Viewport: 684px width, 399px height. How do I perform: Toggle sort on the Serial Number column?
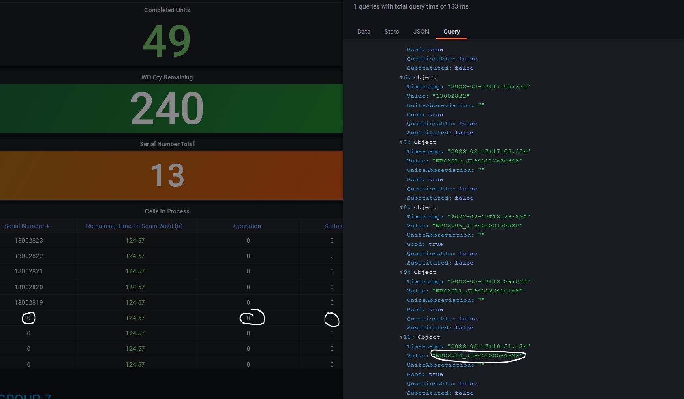pyautogui.click(x=26, y=226)
